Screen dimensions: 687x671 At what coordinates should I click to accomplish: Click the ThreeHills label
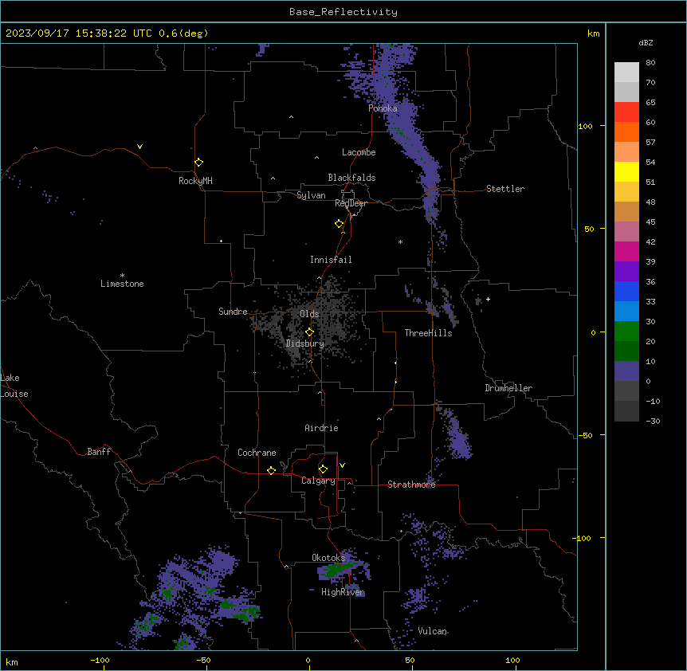coord(428,333)
